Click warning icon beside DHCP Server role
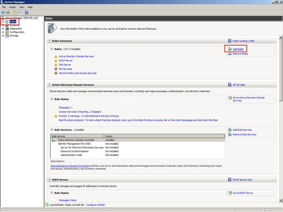Image resolution: width=283 pixels, height=212 pixels. pyautogui.click(x=56, y=60)
